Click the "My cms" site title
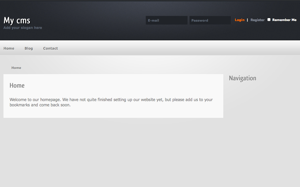The image size is (300, 187). (x=17, y=20)
